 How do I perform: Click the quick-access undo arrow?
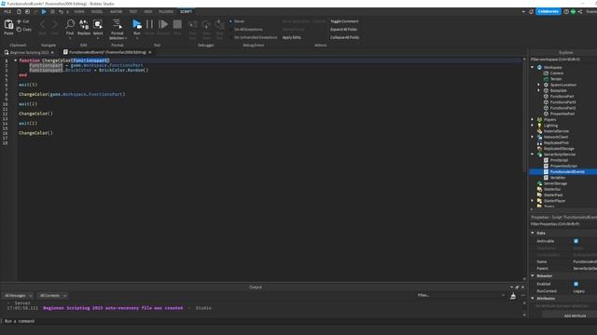coord(61,12)
